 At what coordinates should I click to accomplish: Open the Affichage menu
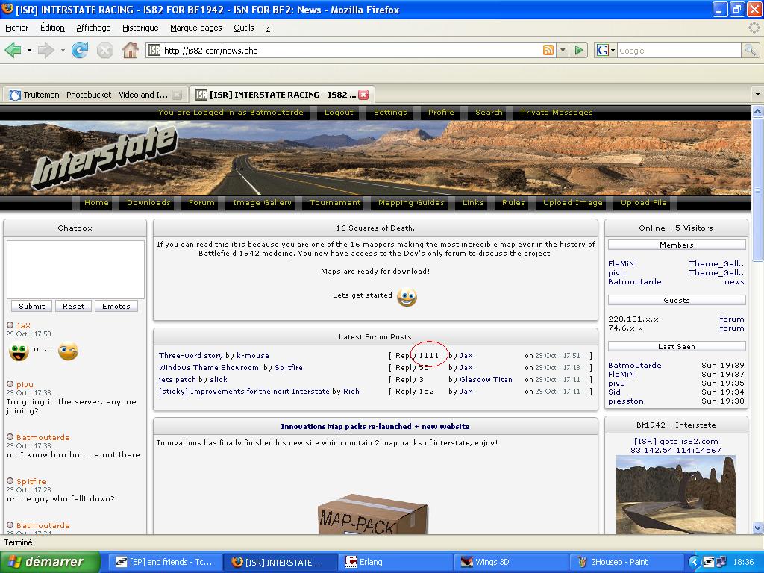coord(93,28)
